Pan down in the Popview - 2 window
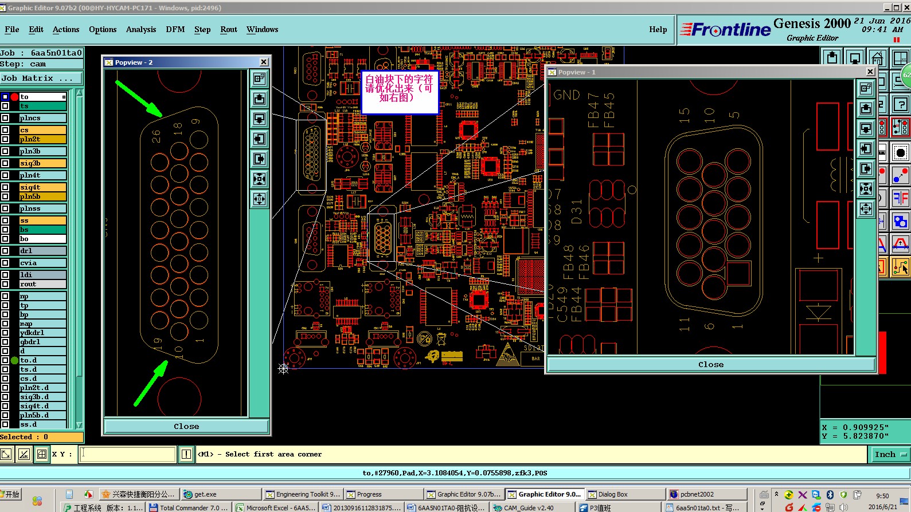 [260, 119]
